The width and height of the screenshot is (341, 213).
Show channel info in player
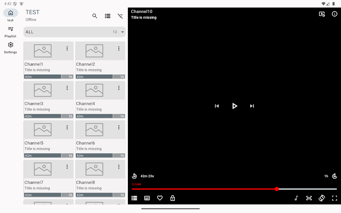(334, 14)
